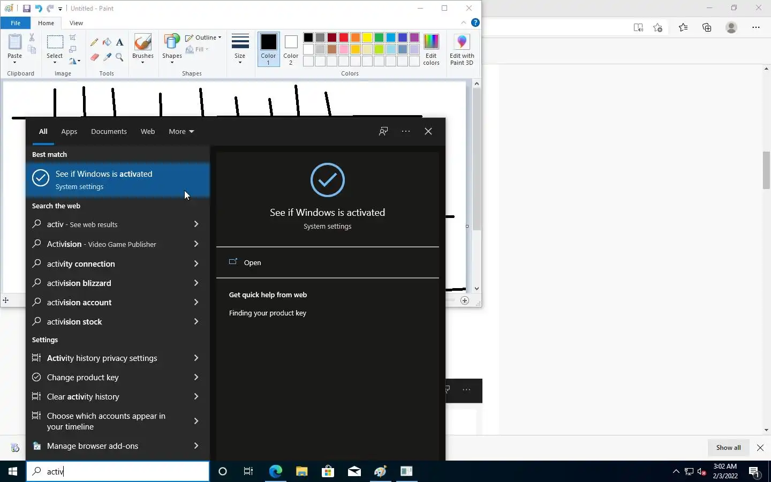The image size is (771, 482).
Task: Click the taskbar search input field
Action: pyautogui.click(x=118, y=471)
